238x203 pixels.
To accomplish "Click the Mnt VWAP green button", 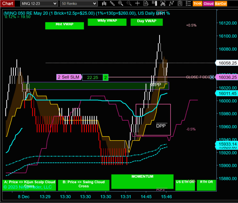I will click(x=64, y=25).
